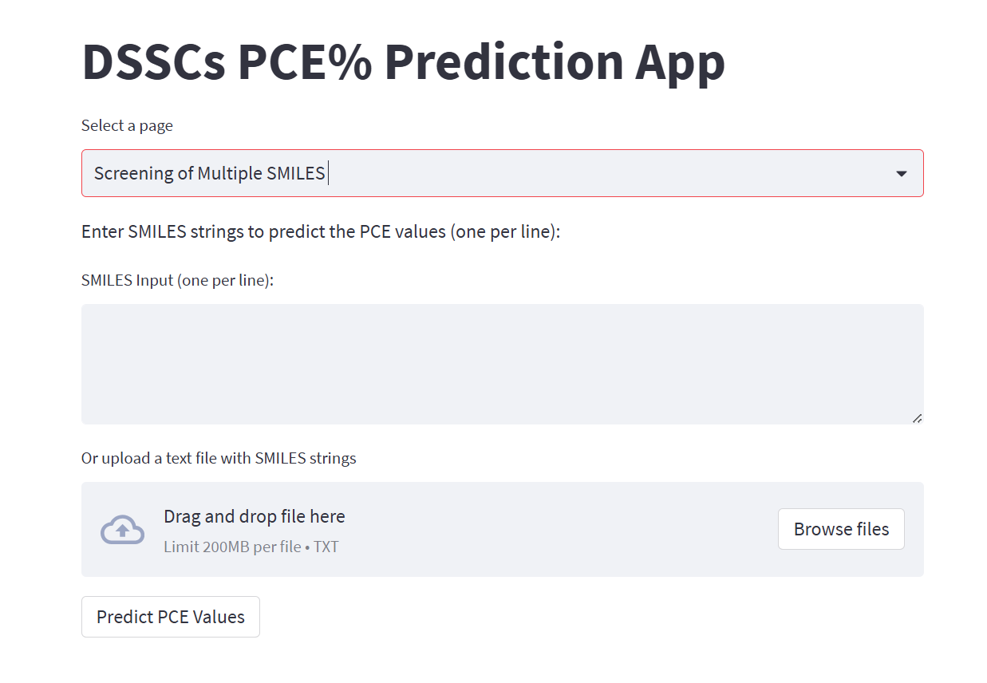Click the "TXT" file type text
Image resolution: width=987 pixels, height=683 pixels.
click(x=326, y=547)
